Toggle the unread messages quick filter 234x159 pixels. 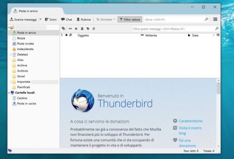(70, 29)
